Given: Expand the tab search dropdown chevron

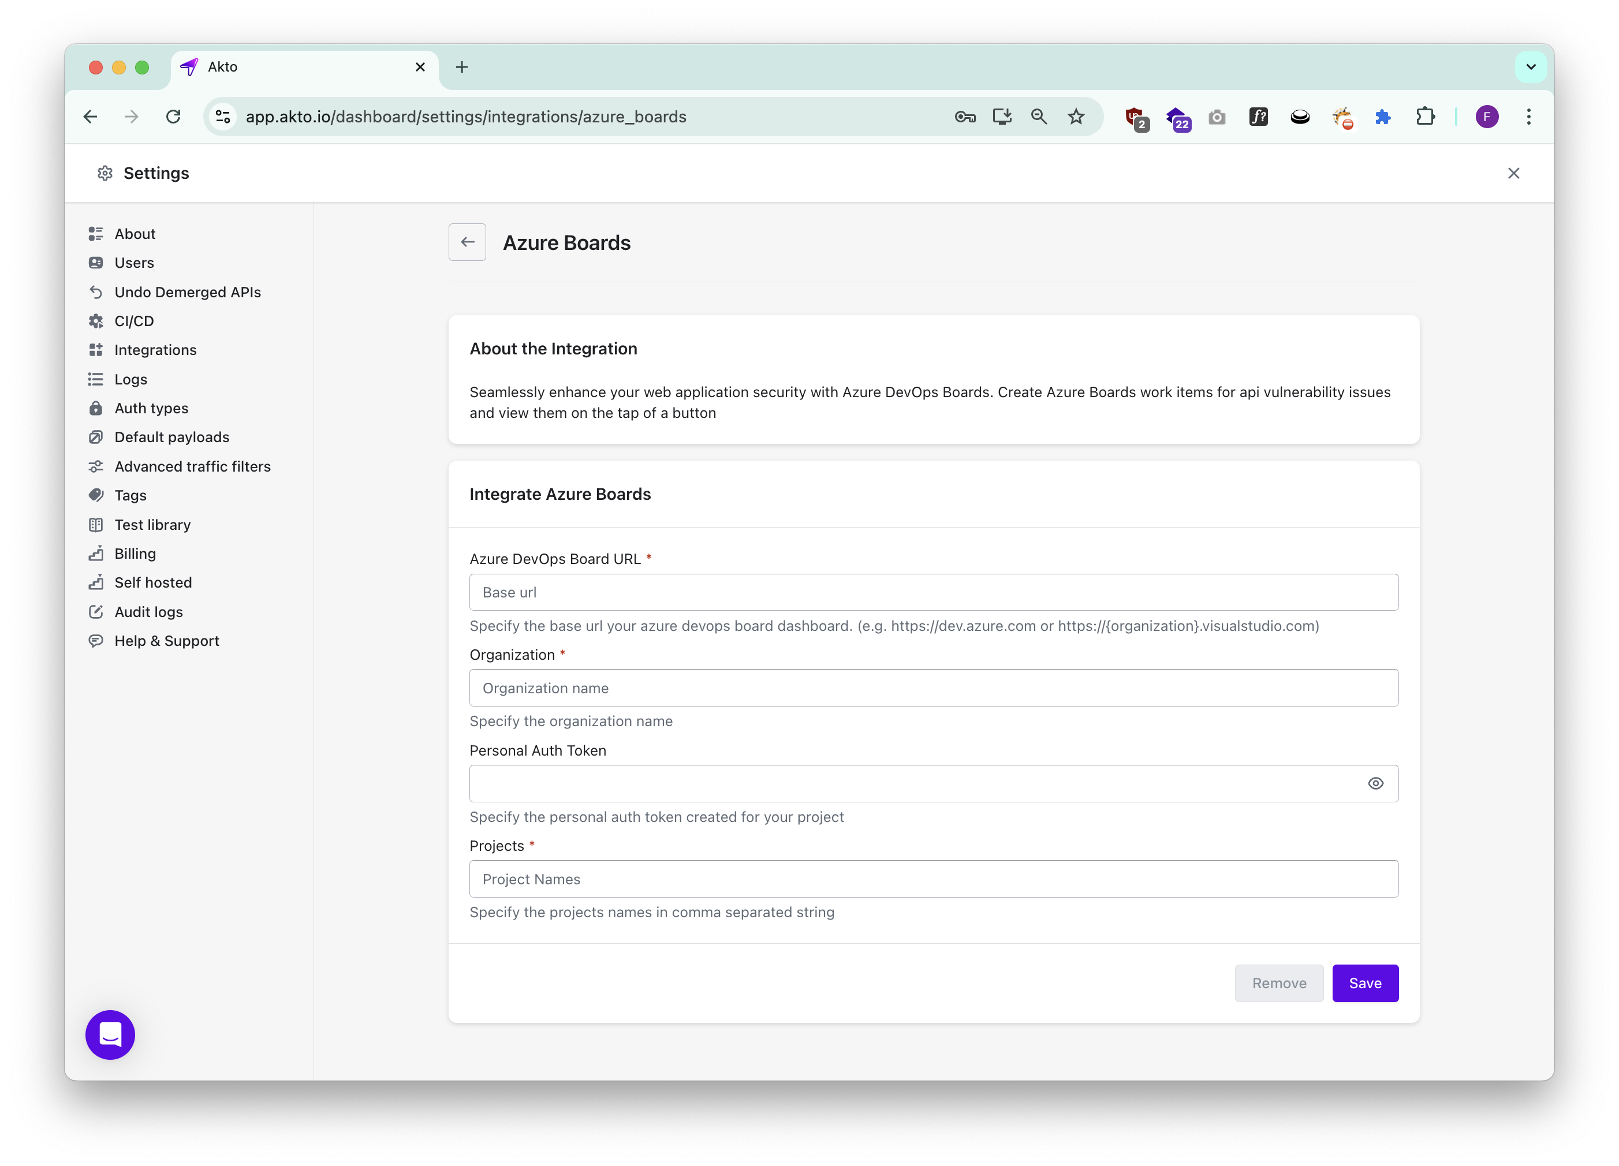Looking at the screenshot, I should point(1531,67).
